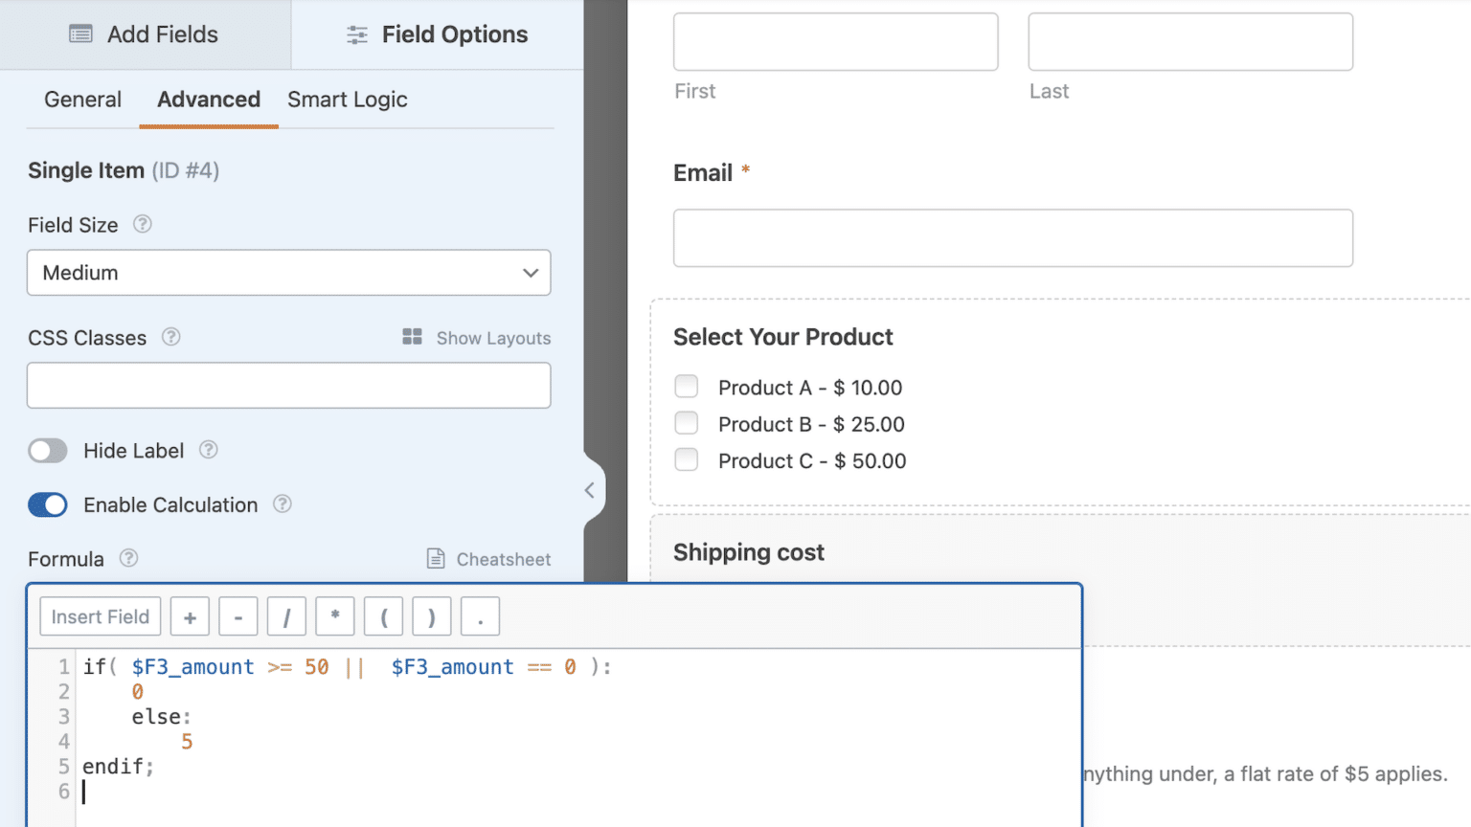The image size is (1471, 827).
Task: Click the multiplication operator button
Action: [335, 615]
